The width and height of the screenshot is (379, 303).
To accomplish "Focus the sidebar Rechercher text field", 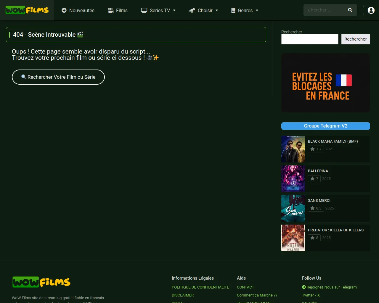I will [x=310, y=39].
